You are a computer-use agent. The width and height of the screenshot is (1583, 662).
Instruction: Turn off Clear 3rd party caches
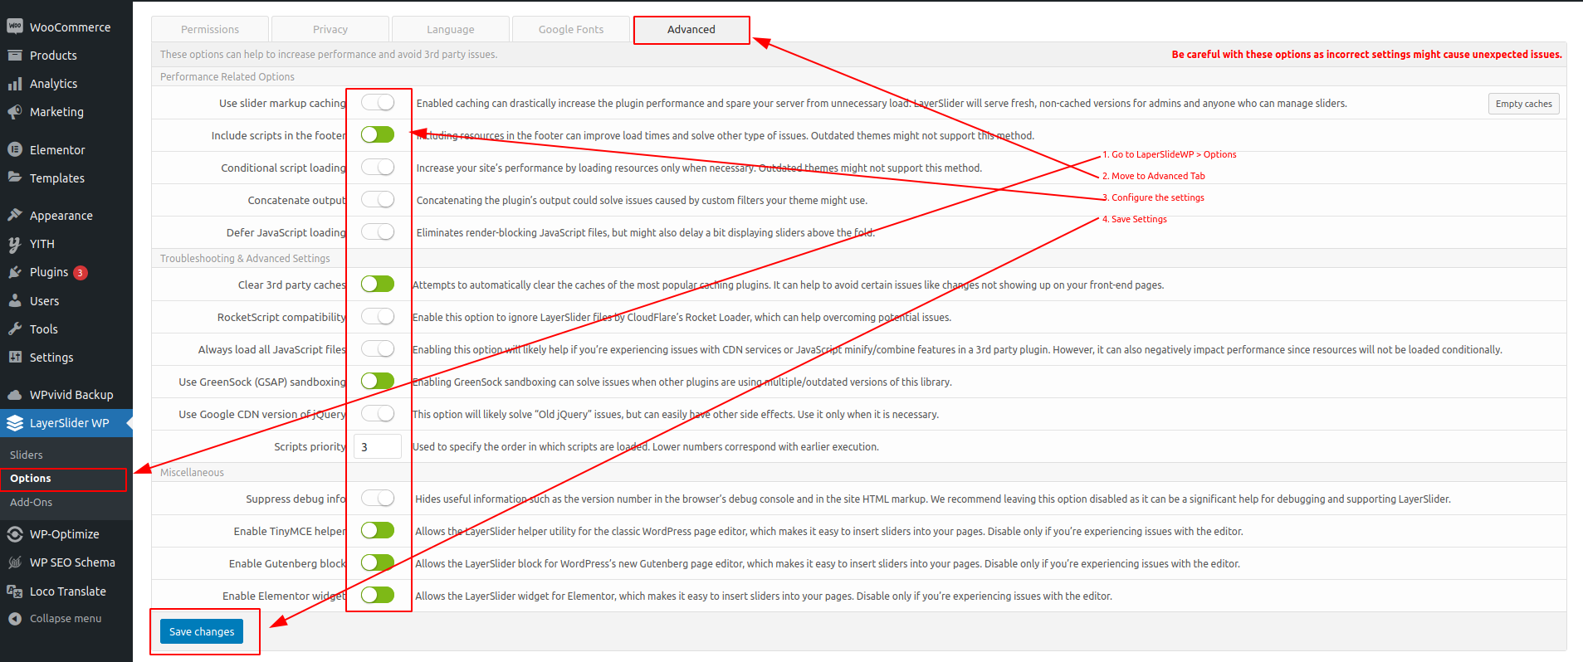click(378, 284)
